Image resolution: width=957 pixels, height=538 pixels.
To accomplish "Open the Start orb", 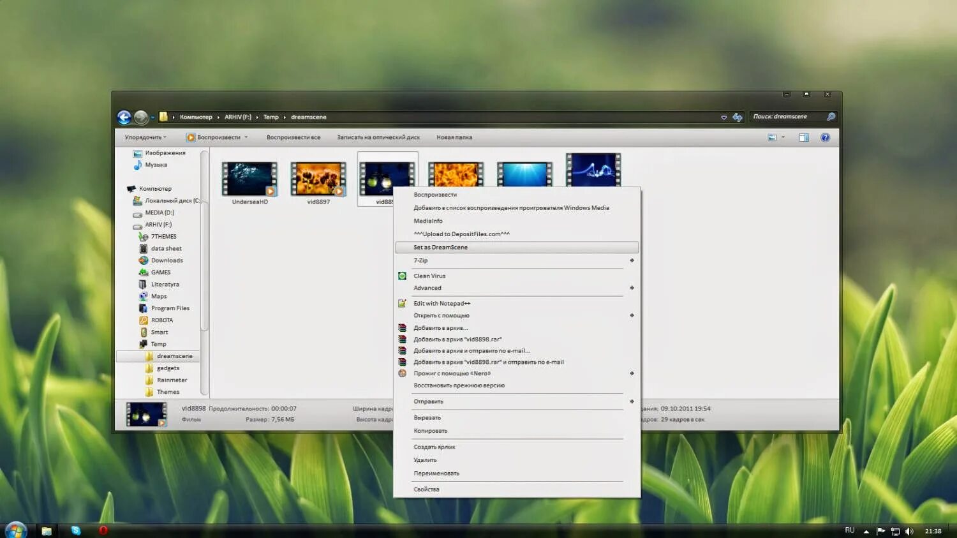I will tap(15, 530).
